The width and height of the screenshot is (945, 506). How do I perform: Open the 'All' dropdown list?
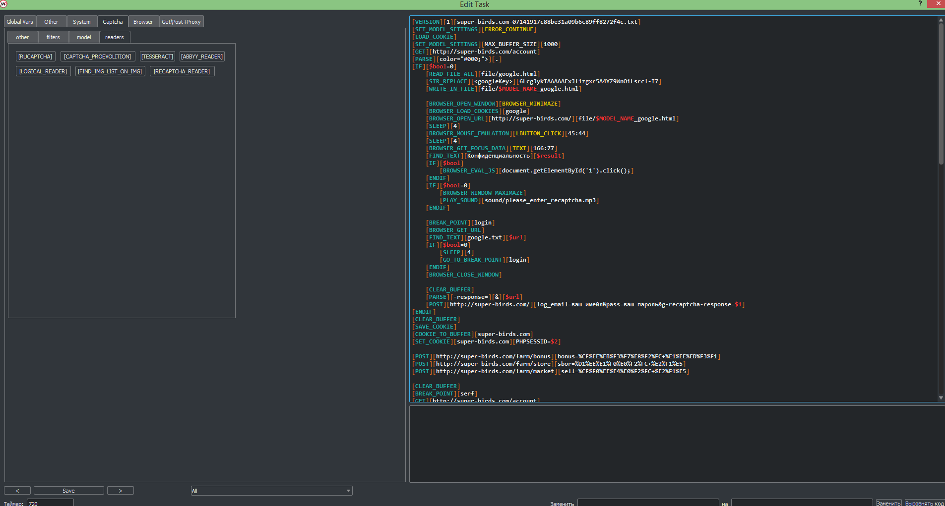(x=271, y=491)
